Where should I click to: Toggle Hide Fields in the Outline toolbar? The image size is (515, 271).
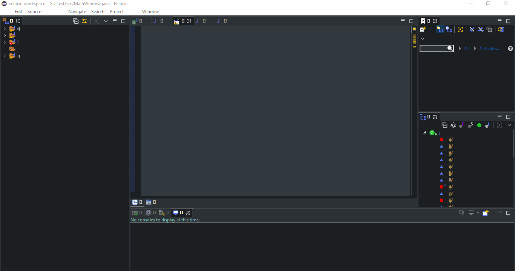tap(462, 125)
